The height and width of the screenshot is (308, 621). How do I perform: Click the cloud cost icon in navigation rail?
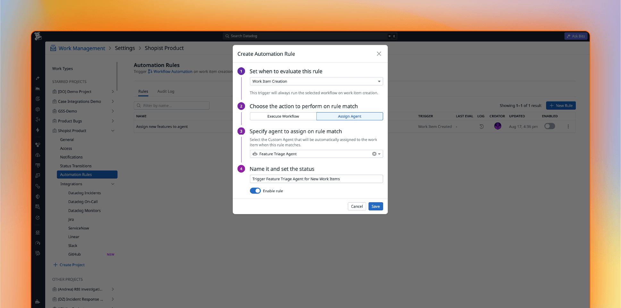coord(38,155)
